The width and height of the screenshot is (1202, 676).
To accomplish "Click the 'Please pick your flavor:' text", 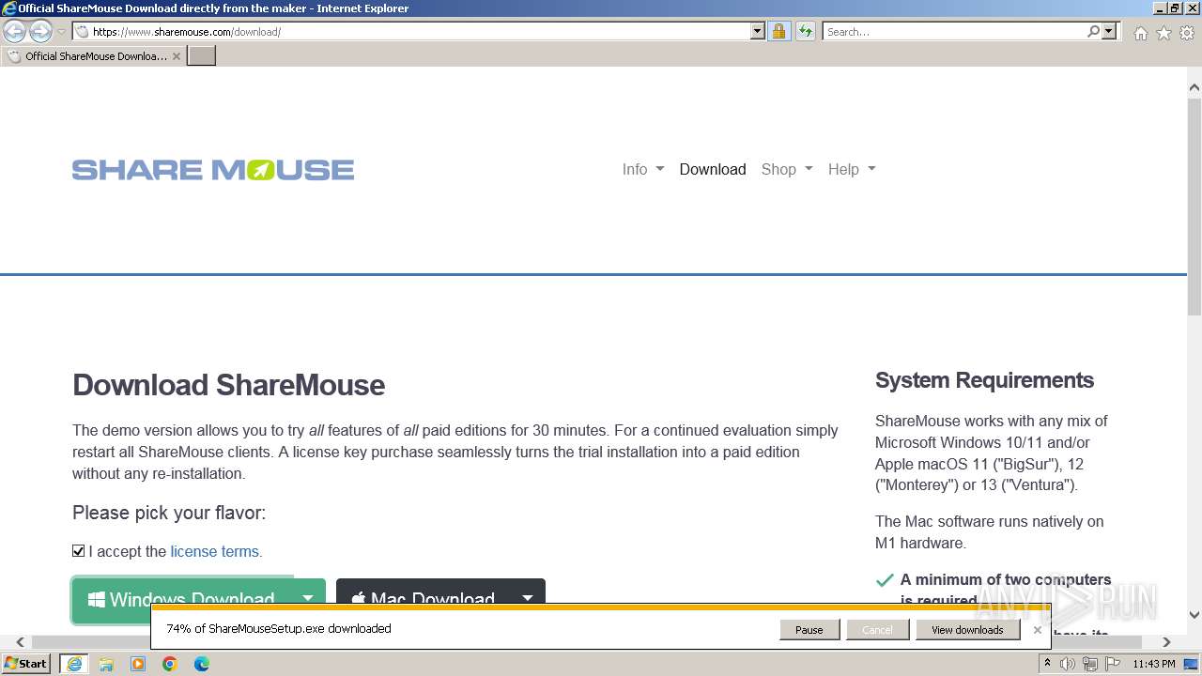I will coord(169,513).
